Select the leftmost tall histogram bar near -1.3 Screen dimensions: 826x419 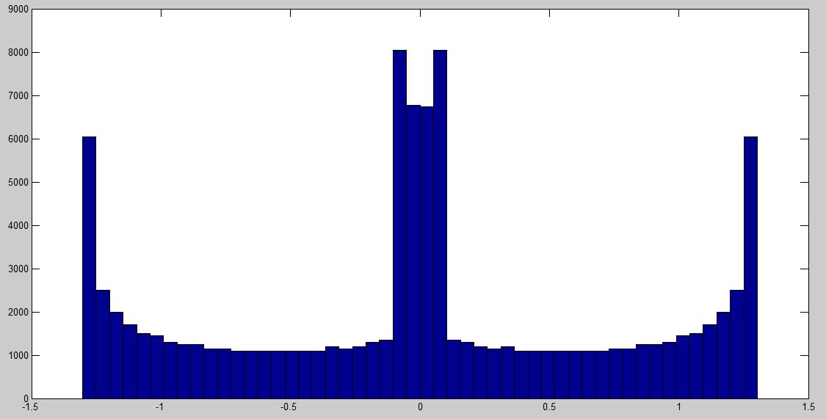pos(89,267)
